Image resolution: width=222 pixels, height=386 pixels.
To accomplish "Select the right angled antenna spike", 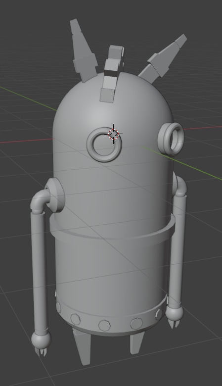I will click(163, 59).
